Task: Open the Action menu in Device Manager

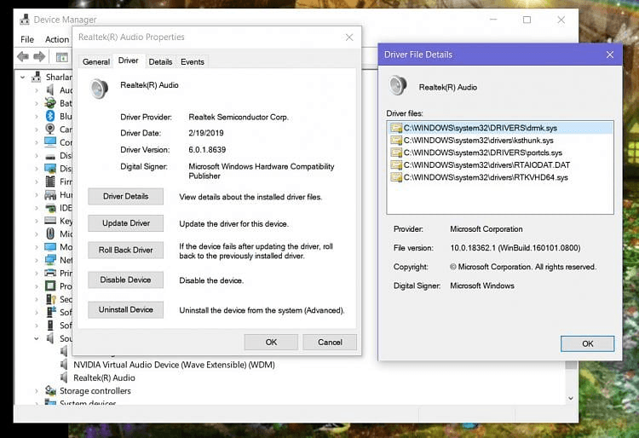Action: tap(57, 39)
